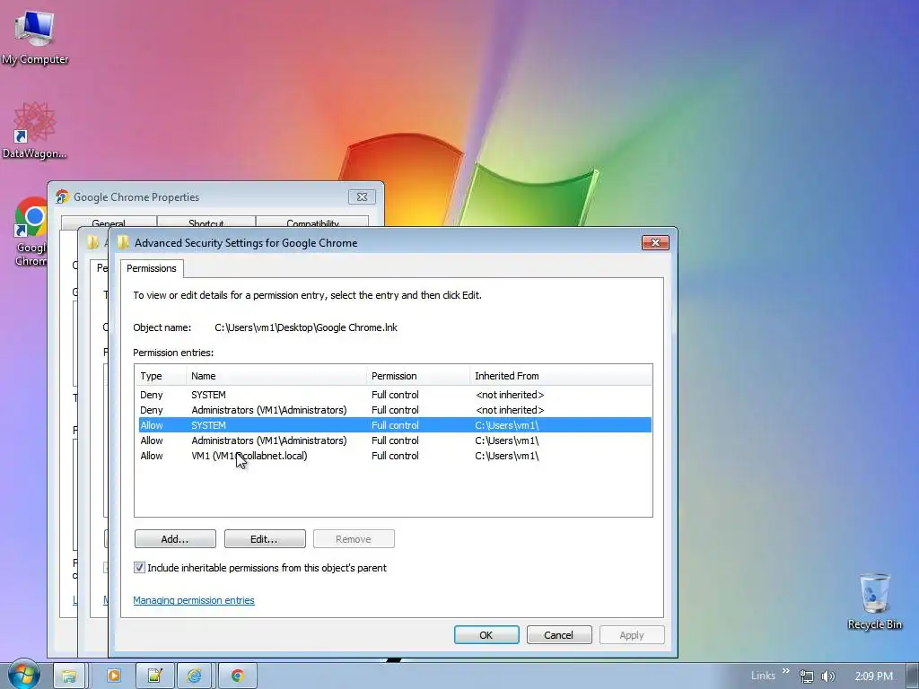
Task: Launch Internet Explorer from the taskbar
Action: 195,676
